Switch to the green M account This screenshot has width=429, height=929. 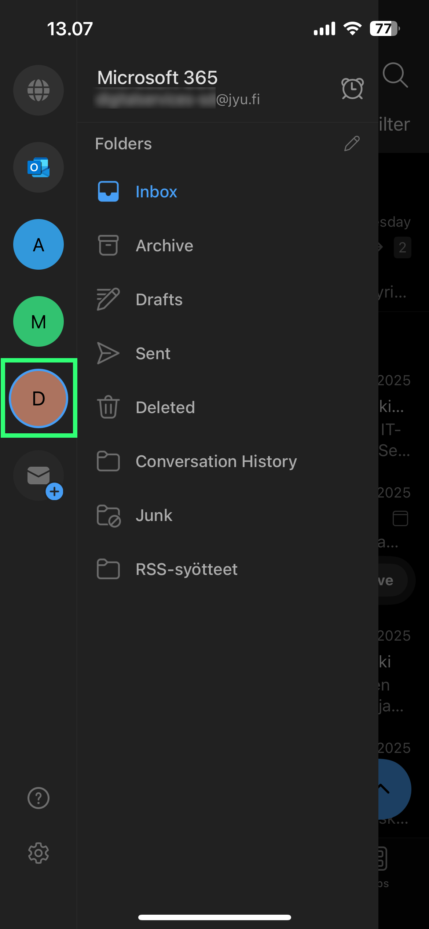38,321
